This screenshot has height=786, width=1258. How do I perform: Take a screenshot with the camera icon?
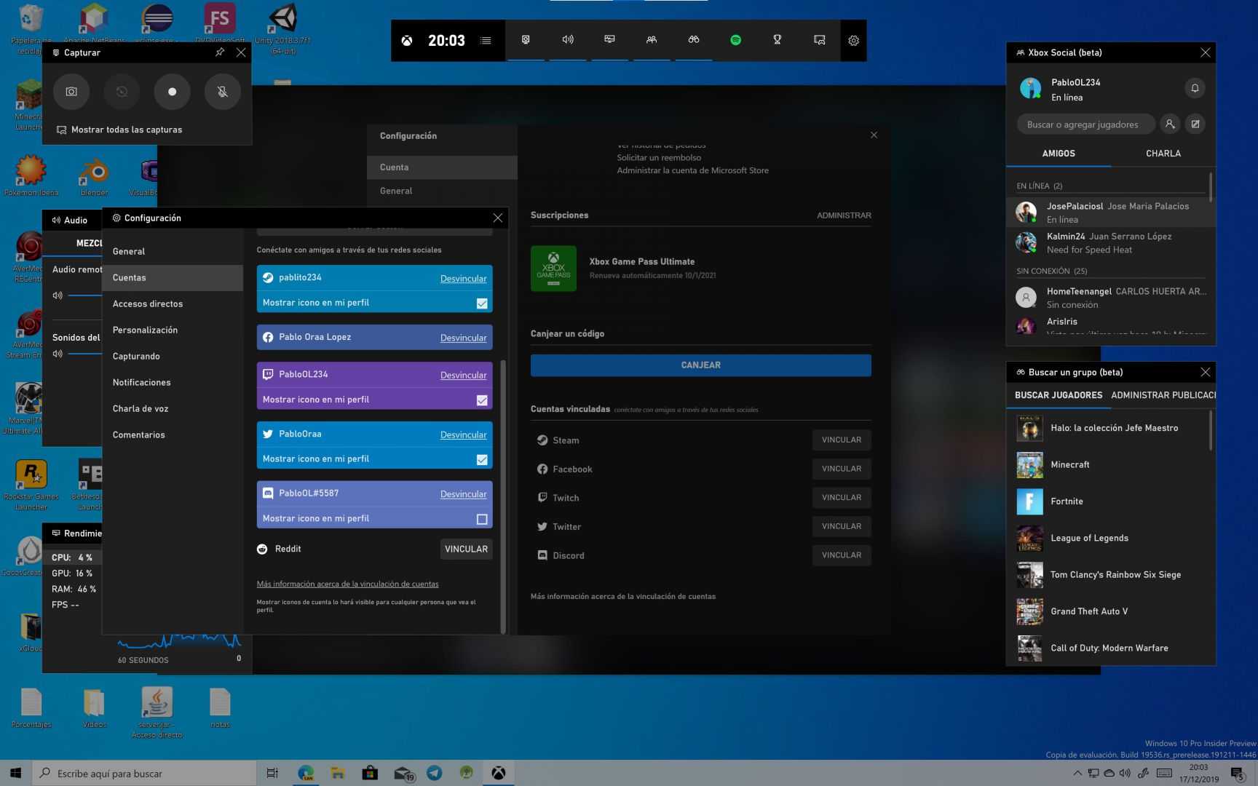[71, 92]
